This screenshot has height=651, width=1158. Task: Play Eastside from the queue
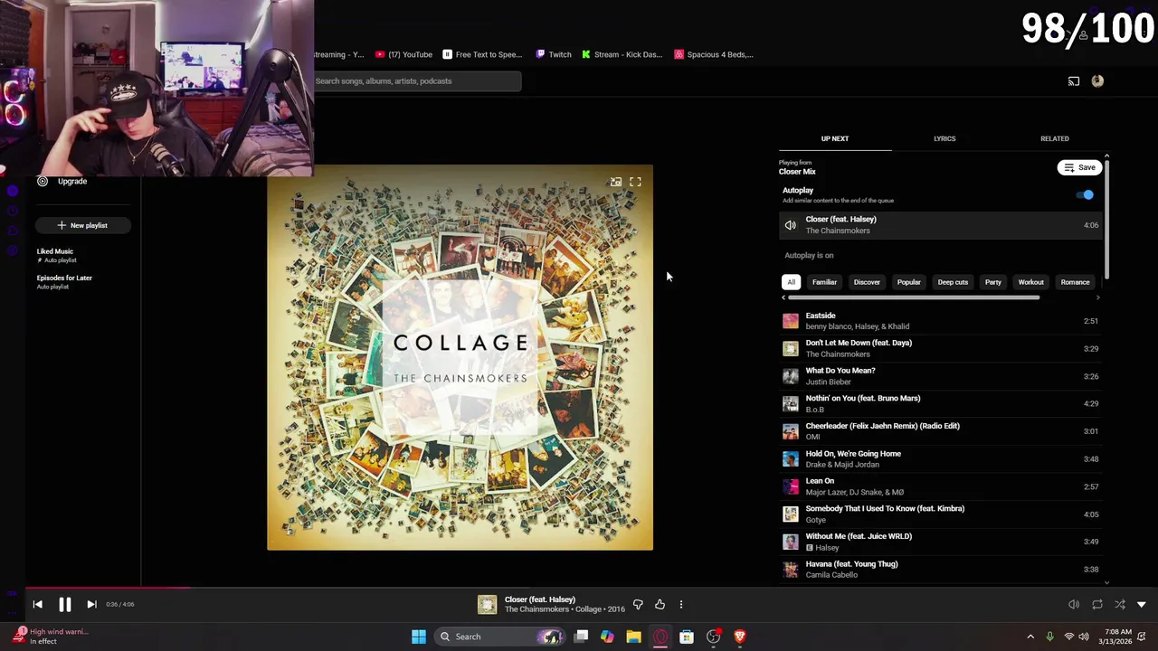click(940, 321)
